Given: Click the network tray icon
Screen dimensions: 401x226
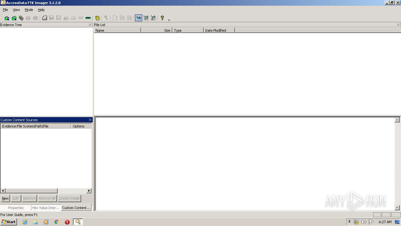Looking at the screenshot, I should click(x=356, y=222).
